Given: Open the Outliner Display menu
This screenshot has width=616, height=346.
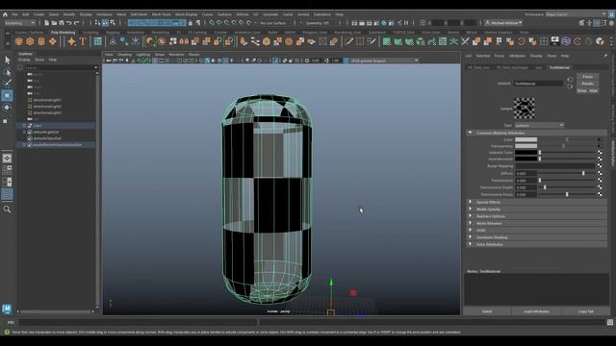Looking at the screenshot, I should 24,60.
